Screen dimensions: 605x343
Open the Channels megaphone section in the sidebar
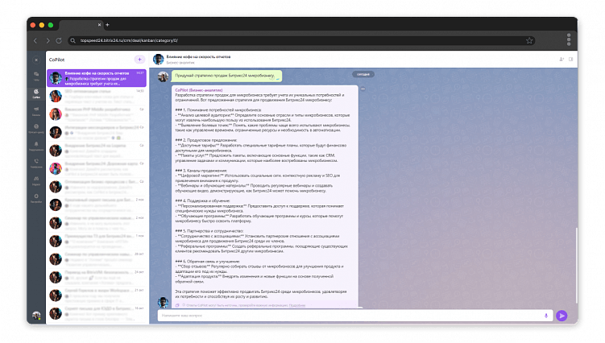[36, 111]
